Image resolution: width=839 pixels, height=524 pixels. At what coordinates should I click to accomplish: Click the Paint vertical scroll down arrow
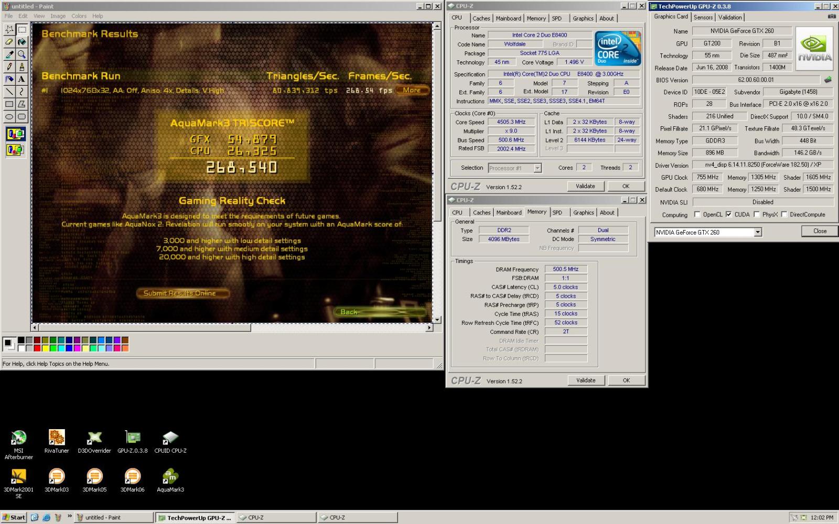(437, 319)
